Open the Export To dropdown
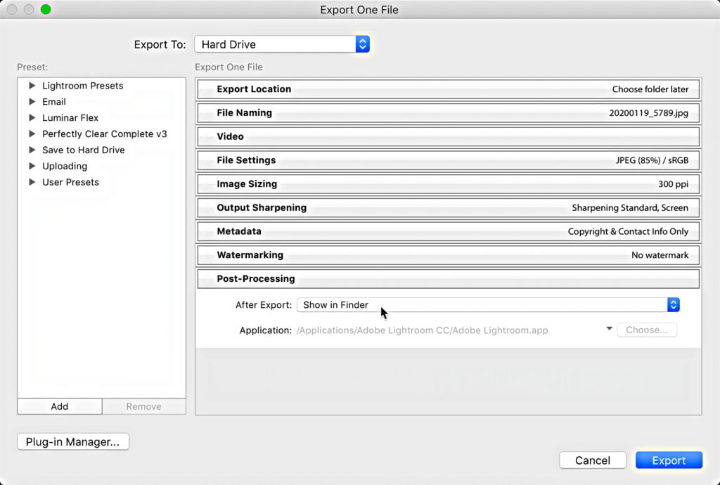Viewport: 720px width, 485px height. point(281,44)
